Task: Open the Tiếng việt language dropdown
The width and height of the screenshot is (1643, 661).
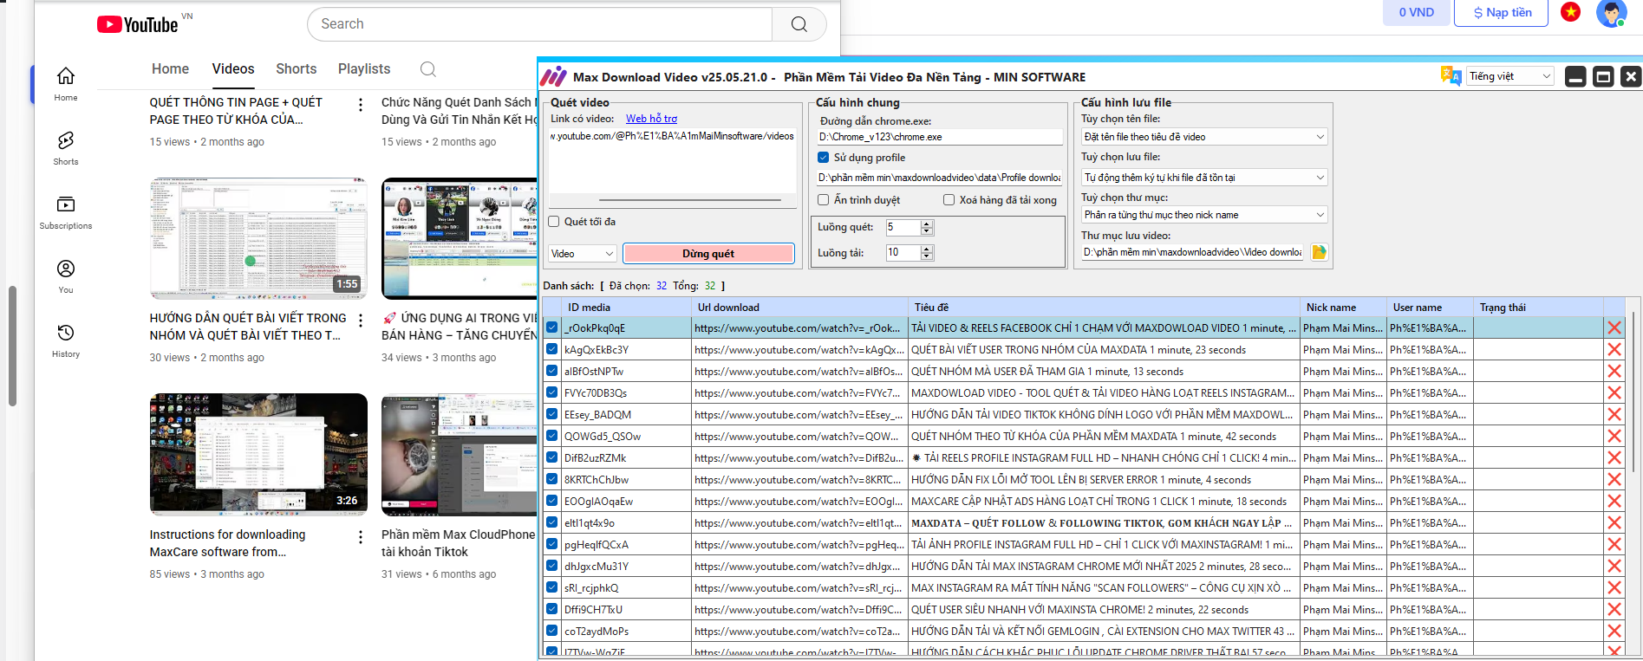Action: [1509, 76]
